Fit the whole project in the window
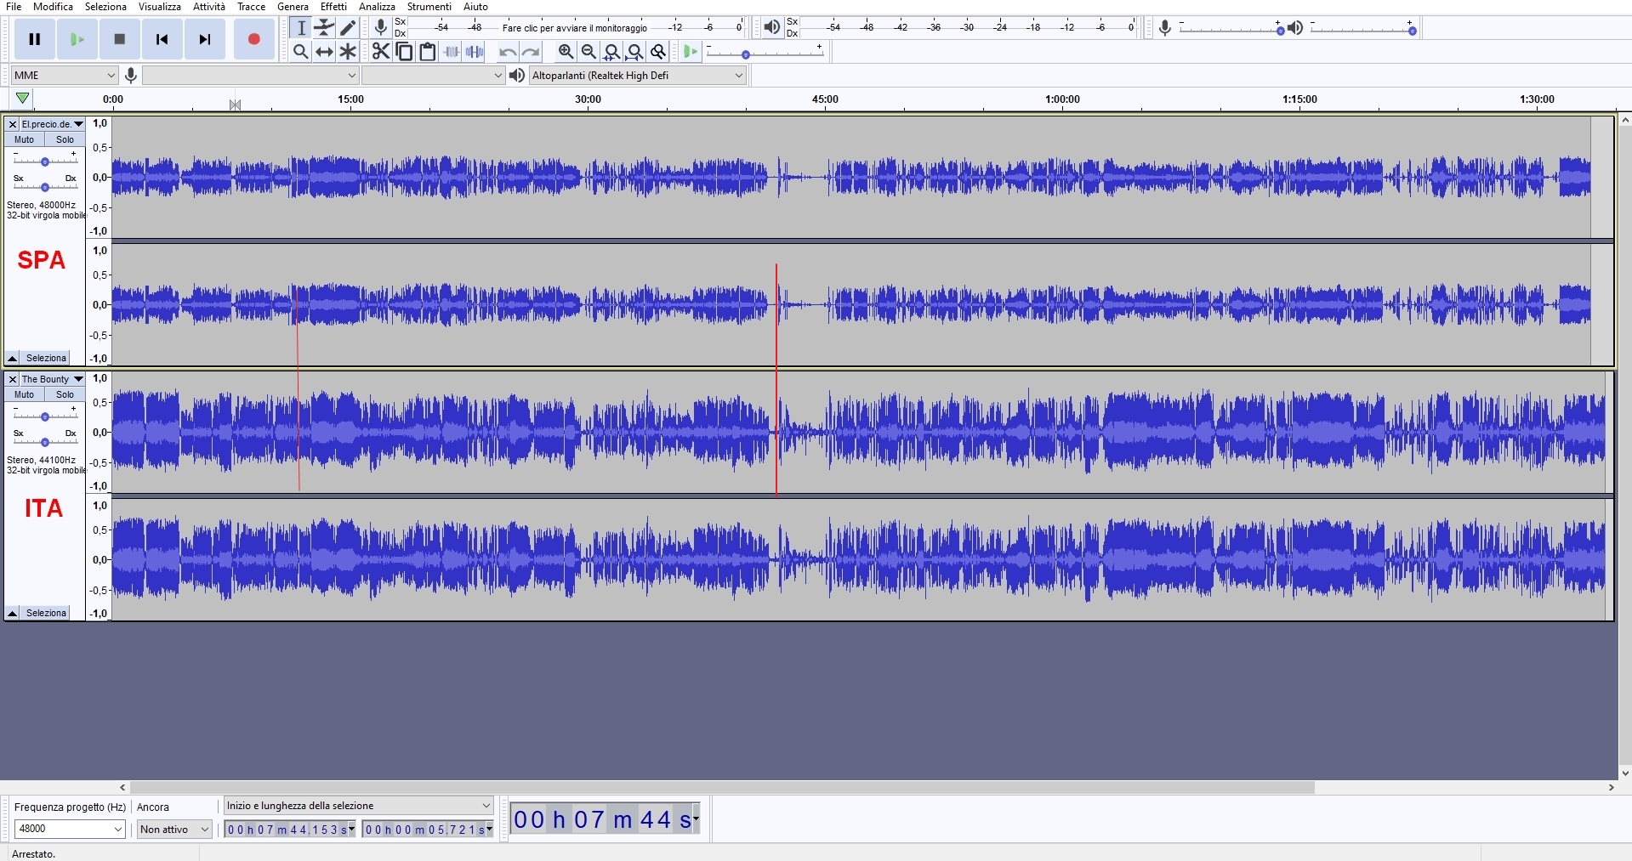The width and height of the screenshot is (1632, 861). point(634,52)
